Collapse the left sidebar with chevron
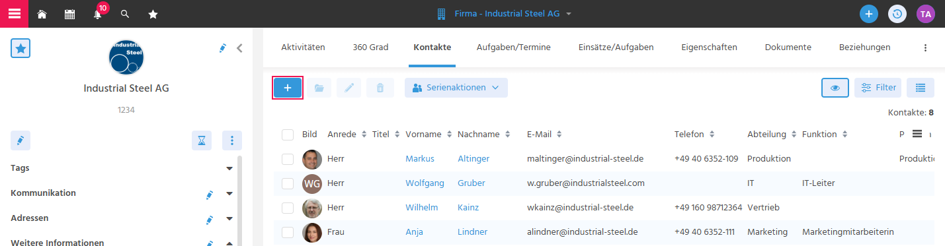 coord(239,48)
